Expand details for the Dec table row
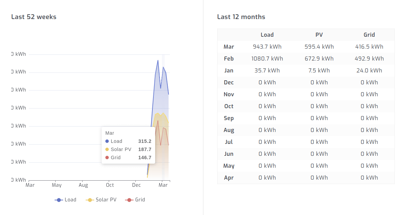The image size is (403, 215). (228, 82)
